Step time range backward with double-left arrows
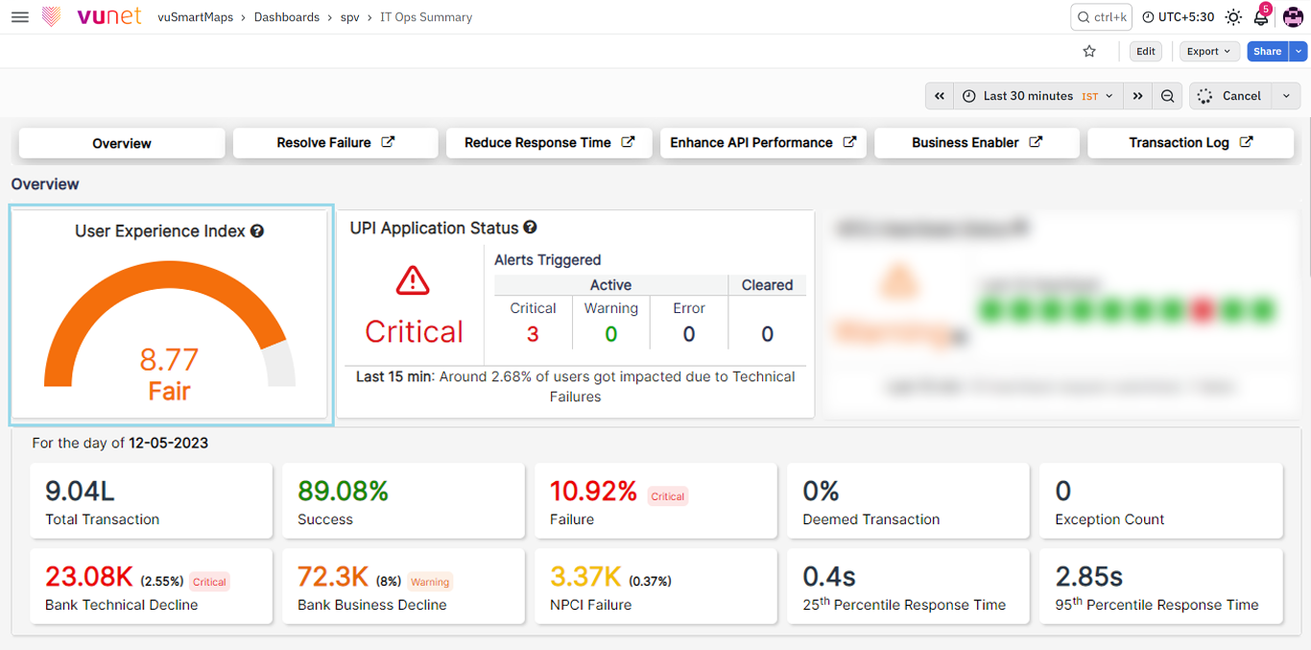The width and height of the screenshot is (1311, 650). point(940,96)
